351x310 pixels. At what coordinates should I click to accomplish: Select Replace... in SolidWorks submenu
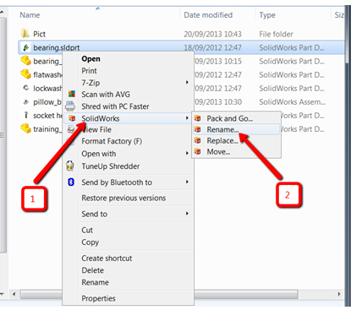[x=222, y=140]
